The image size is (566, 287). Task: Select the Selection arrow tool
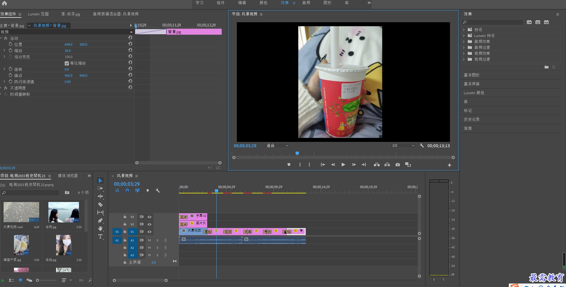click(x=100, y=181)
